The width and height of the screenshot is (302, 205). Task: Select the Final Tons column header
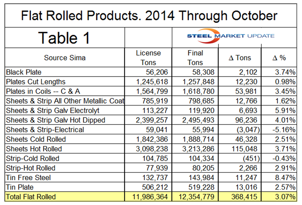coord(195,58)
